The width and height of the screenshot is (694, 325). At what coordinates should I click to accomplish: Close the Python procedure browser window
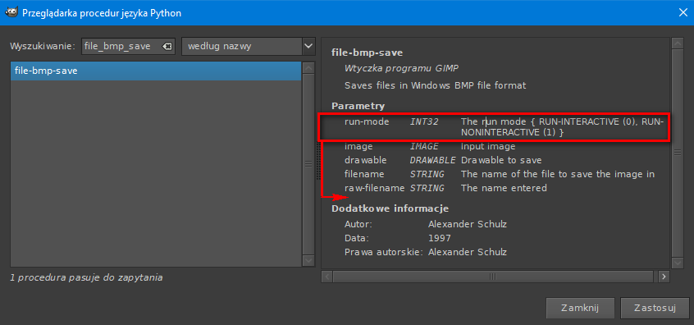683,13
